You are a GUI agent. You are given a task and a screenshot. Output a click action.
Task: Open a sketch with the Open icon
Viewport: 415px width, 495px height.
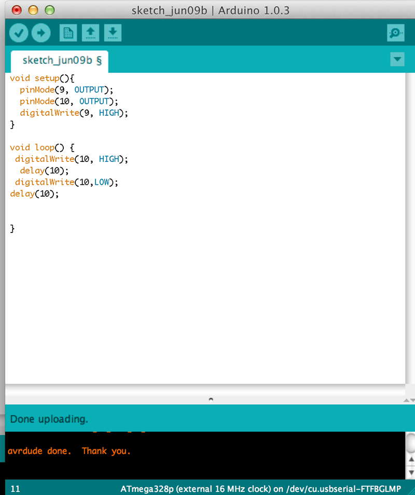point(91,33)
